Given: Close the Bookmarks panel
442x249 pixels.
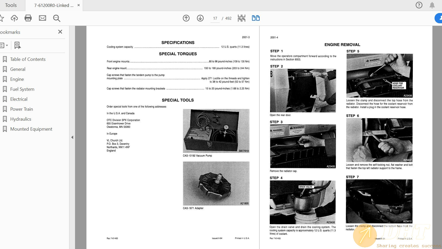Looking at the screenshot, I should click(60, 32).
